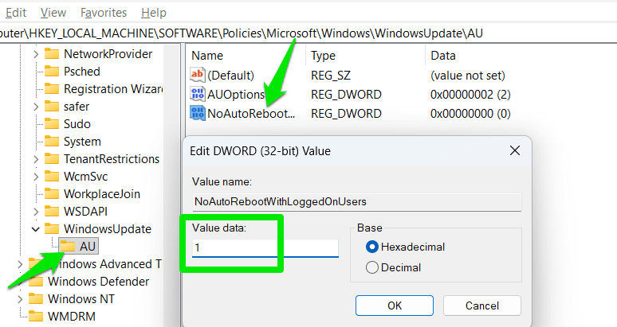
Task: Click the TenantRestrictions folder icon
Action: coord(52,159)
